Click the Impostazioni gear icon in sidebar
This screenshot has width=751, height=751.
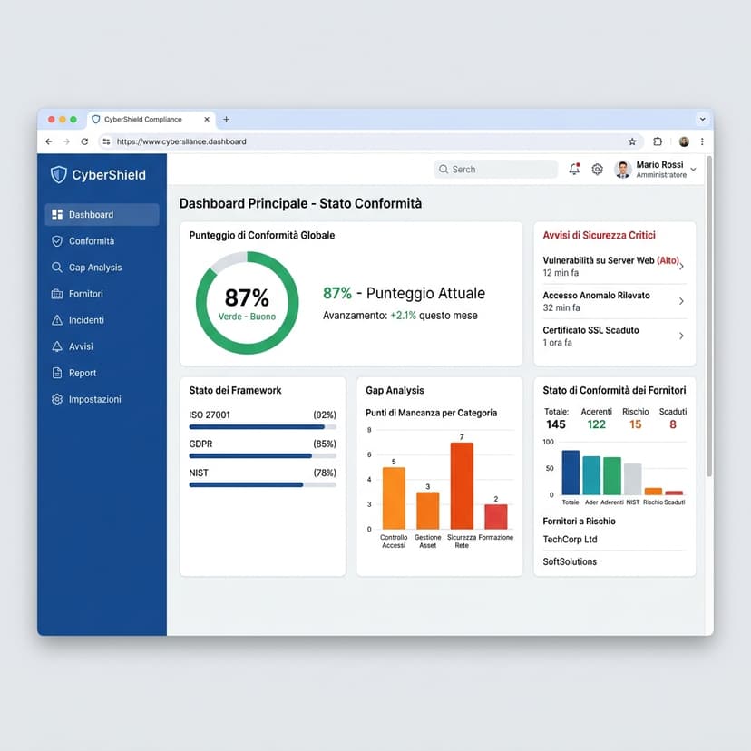pyautogui.click(x=57, y=399)
